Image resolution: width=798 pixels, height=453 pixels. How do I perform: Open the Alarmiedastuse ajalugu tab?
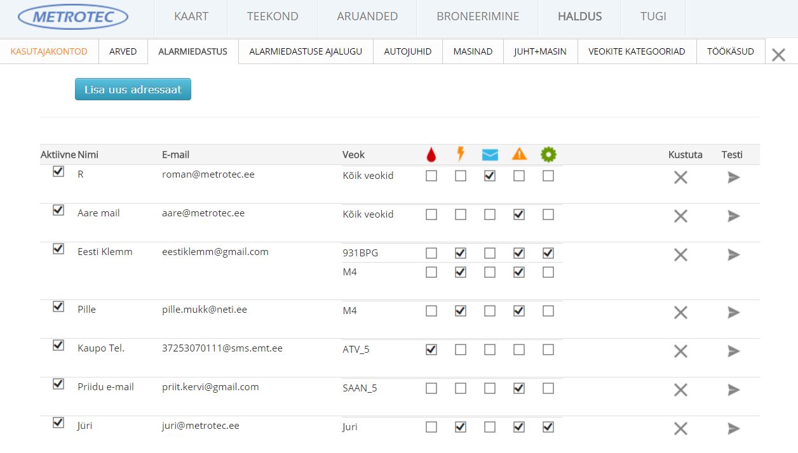(306, 51)
